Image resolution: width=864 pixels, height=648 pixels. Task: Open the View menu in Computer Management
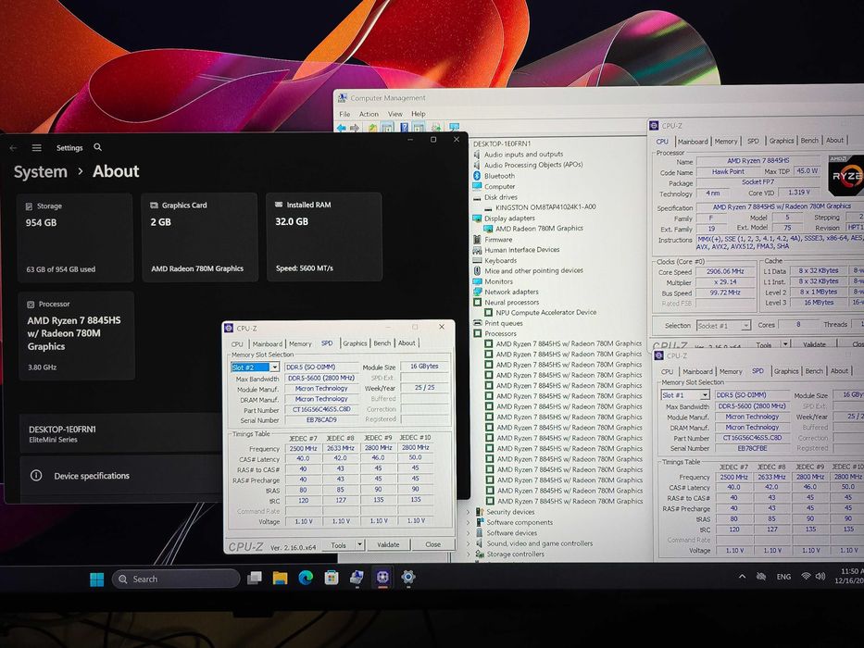[x=395, y=114]
